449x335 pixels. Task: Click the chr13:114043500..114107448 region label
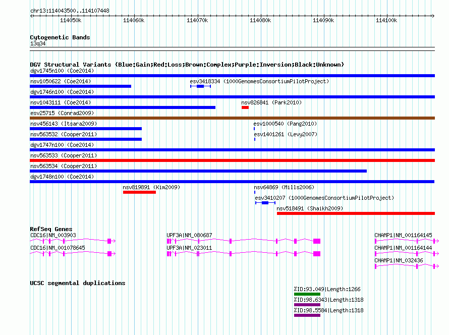coord(70,11)
